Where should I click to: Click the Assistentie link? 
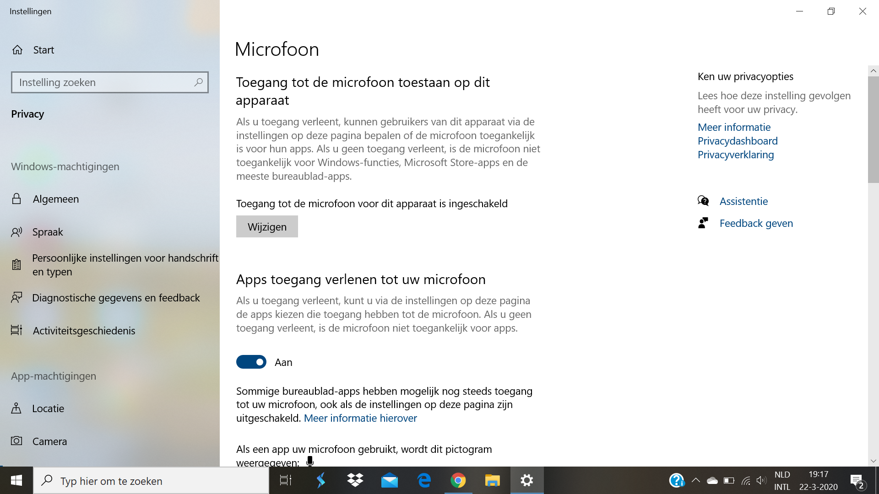pos(743,201)
